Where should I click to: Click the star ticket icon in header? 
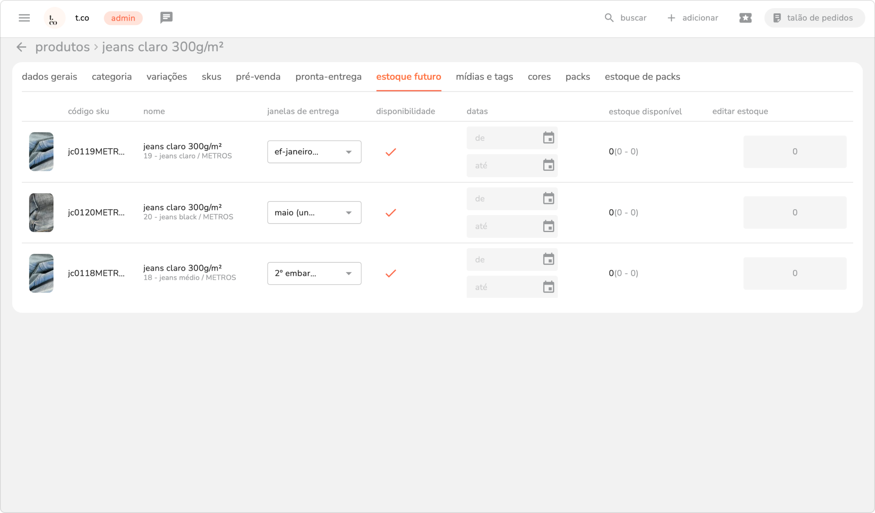pyautogui.click(x=745, y=18)
